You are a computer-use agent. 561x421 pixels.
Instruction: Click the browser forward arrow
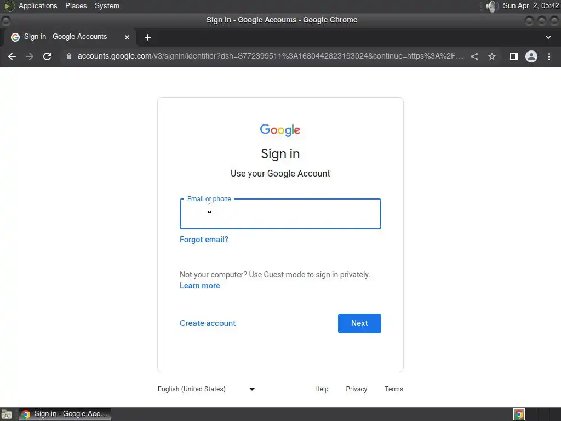[30, 56]
